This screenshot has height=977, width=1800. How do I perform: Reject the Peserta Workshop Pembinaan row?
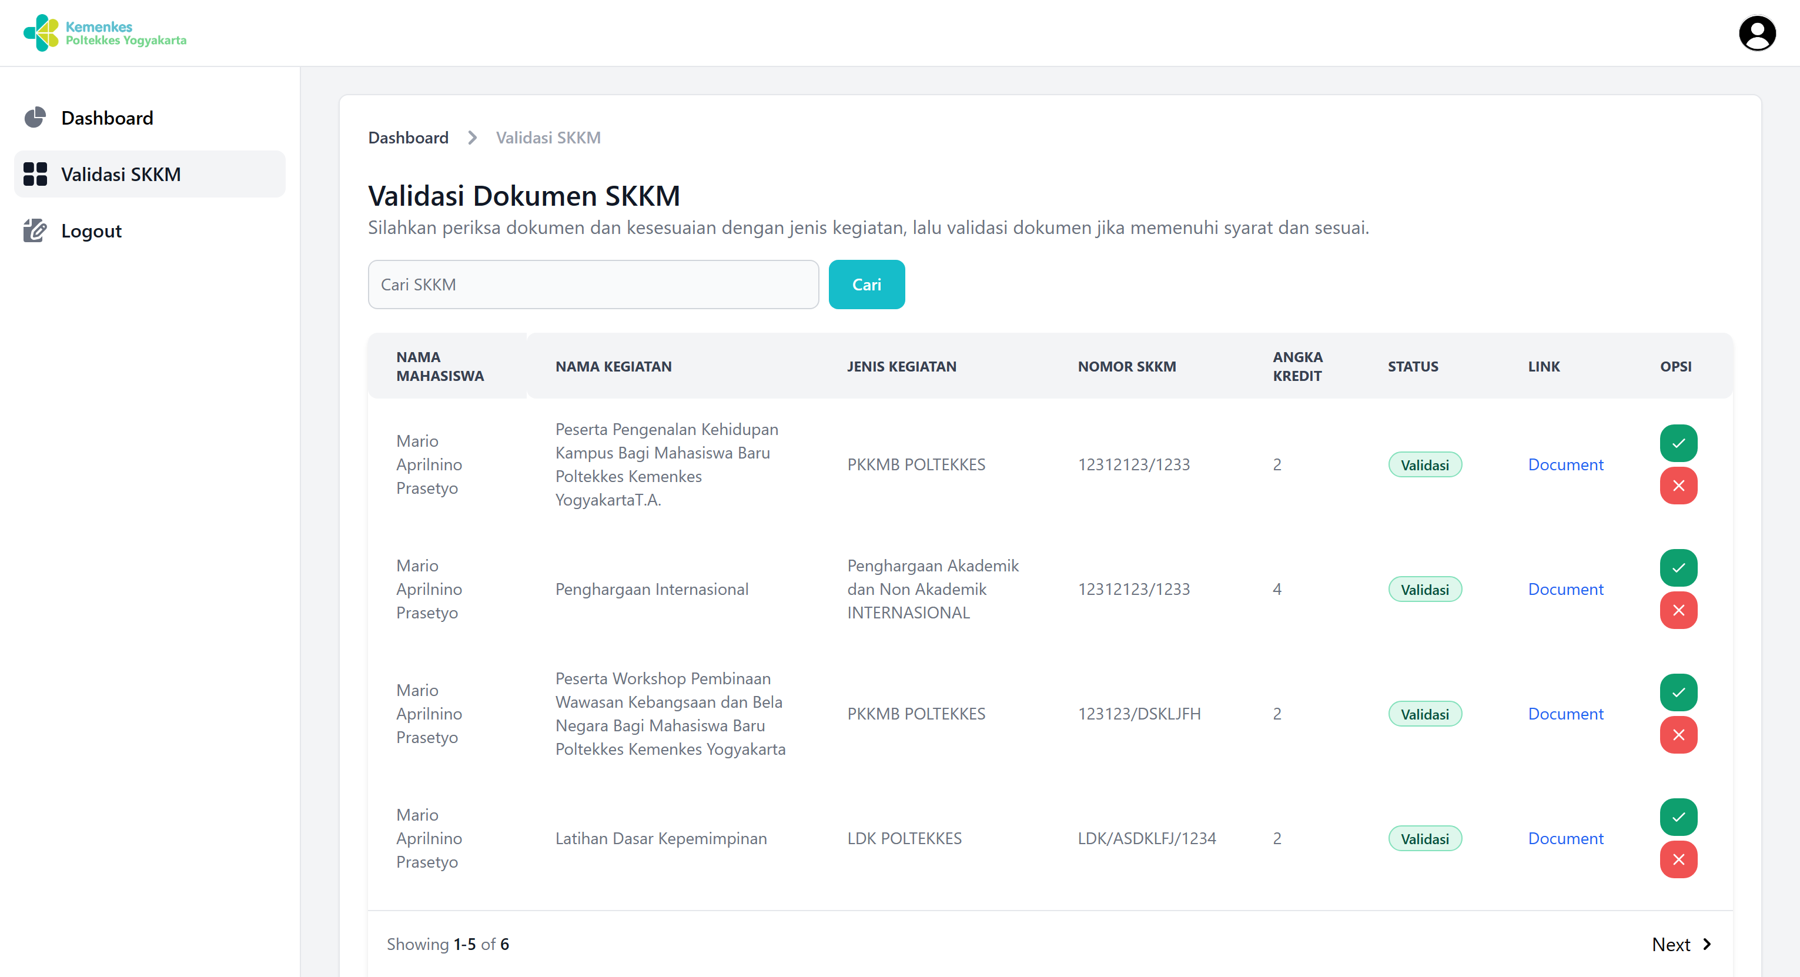(1678, 734)
